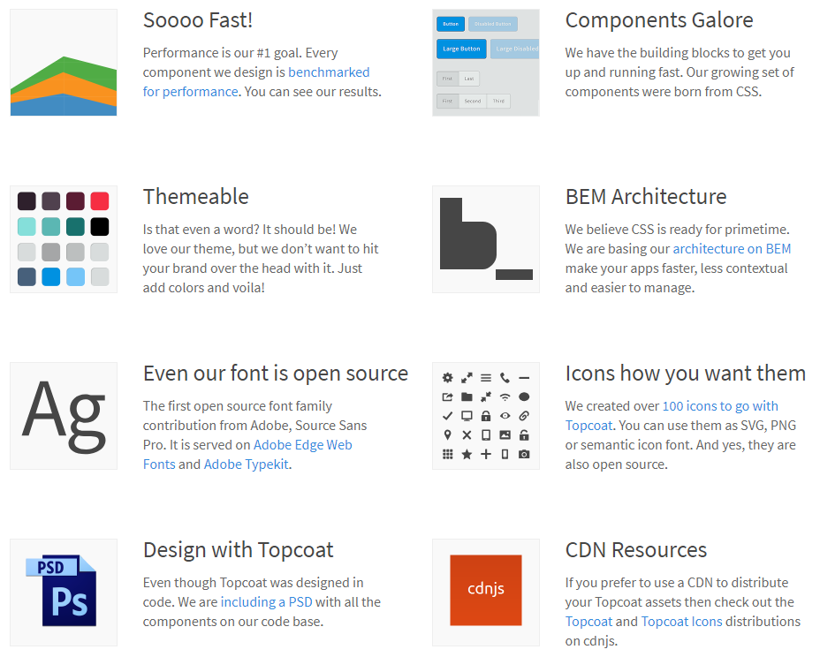Select the pale aqua color swatch
Viewport: 820px width, 657px height.
point(27,226)
